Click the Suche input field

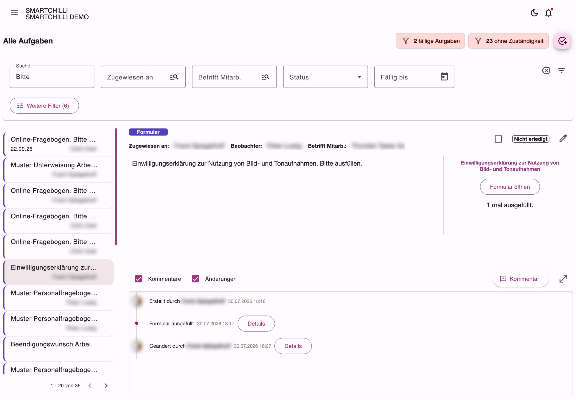tap(52, 77)
